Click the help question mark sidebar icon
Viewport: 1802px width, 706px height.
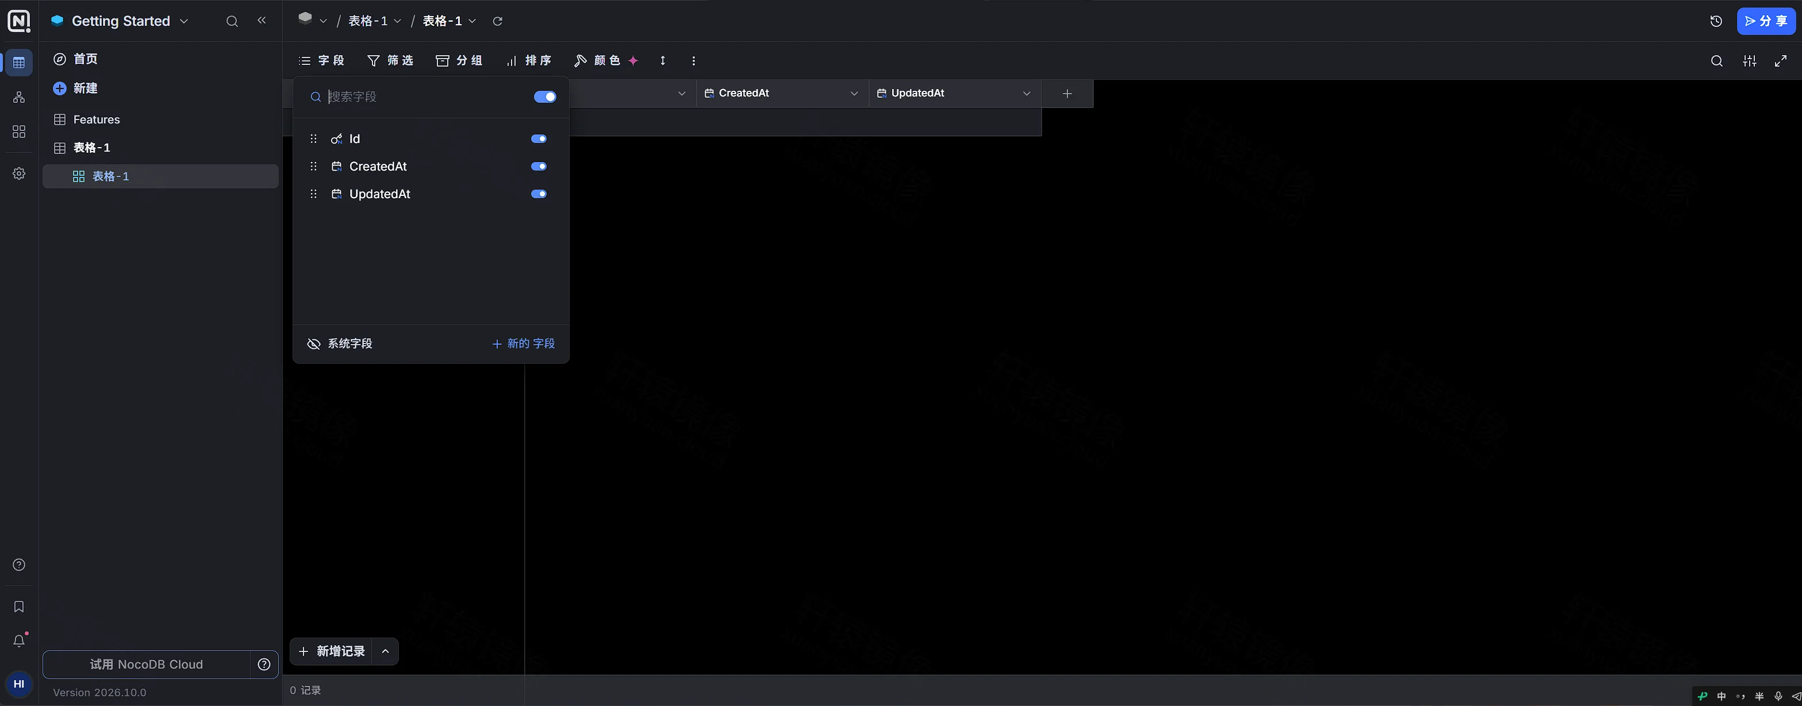[19, 565]
